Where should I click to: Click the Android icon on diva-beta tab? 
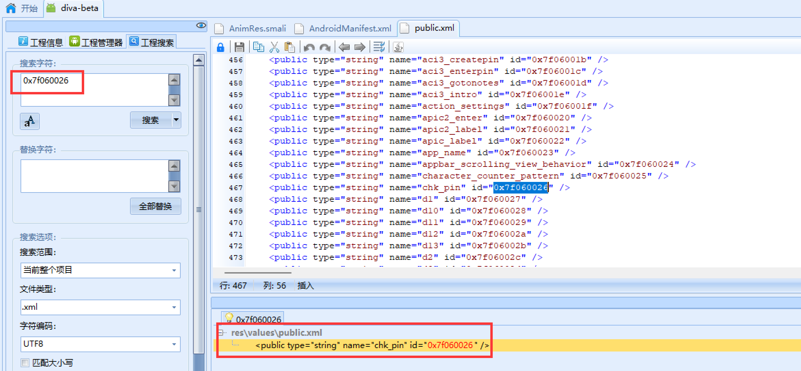coord(51,8)
